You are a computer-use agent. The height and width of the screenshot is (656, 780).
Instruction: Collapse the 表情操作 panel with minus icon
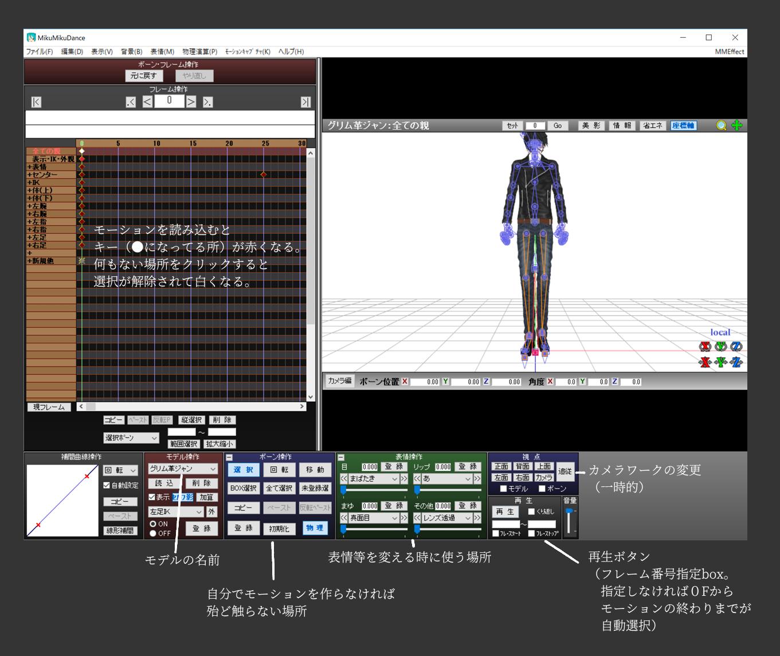tap(341, 458)
